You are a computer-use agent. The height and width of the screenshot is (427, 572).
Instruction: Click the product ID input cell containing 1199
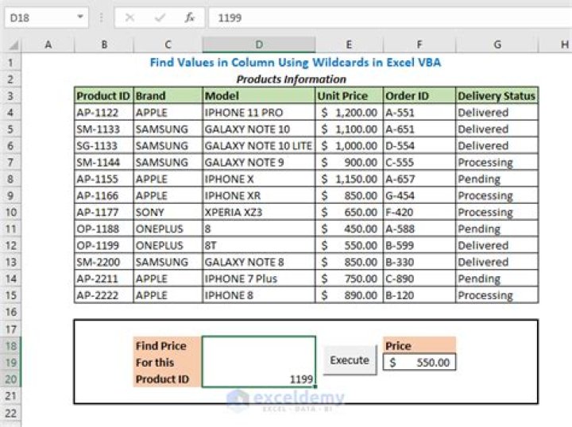click(x=259, y=362)
